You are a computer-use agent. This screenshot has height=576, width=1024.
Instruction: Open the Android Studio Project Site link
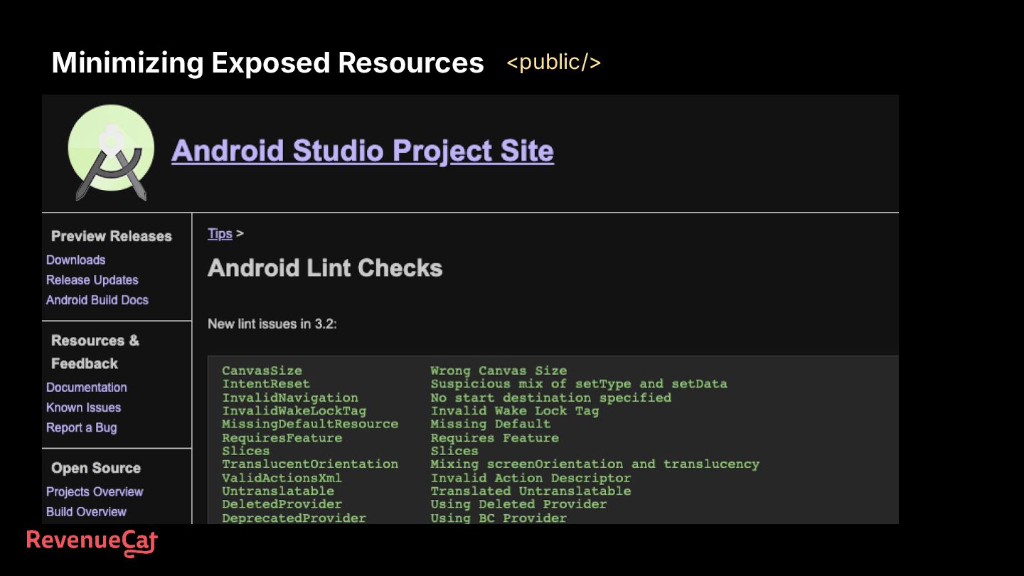363,151
